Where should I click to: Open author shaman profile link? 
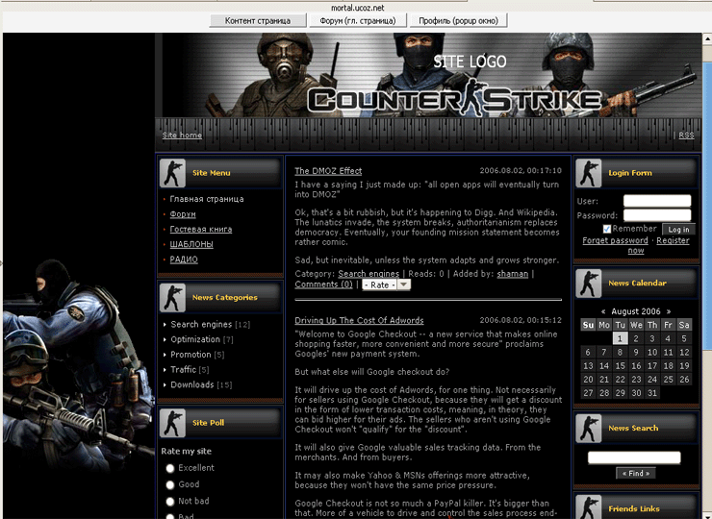(x=512, y=274)
